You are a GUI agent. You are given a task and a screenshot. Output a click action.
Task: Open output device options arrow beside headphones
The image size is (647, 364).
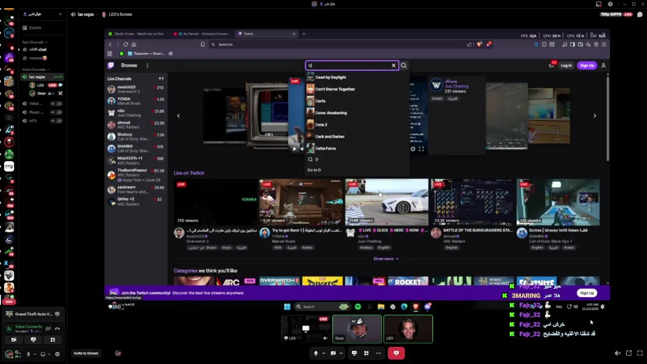coord(49,354)
